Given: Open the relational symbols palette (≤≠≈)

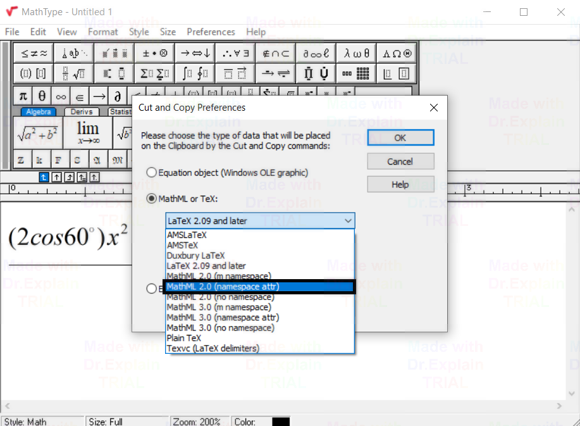Looking at the screenshot, I should 34,53.
